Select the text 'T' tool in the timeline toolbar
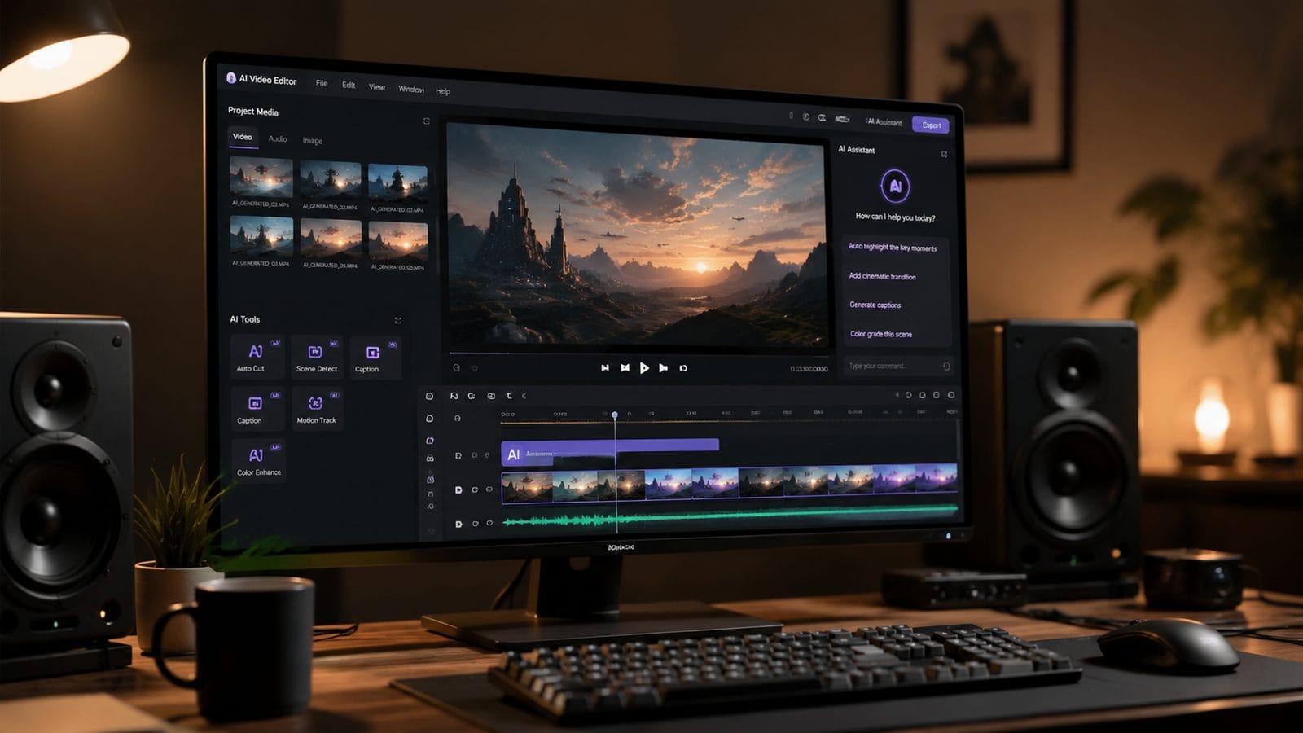The height and width of the screenshot is (733, 1303). point(510,396)
